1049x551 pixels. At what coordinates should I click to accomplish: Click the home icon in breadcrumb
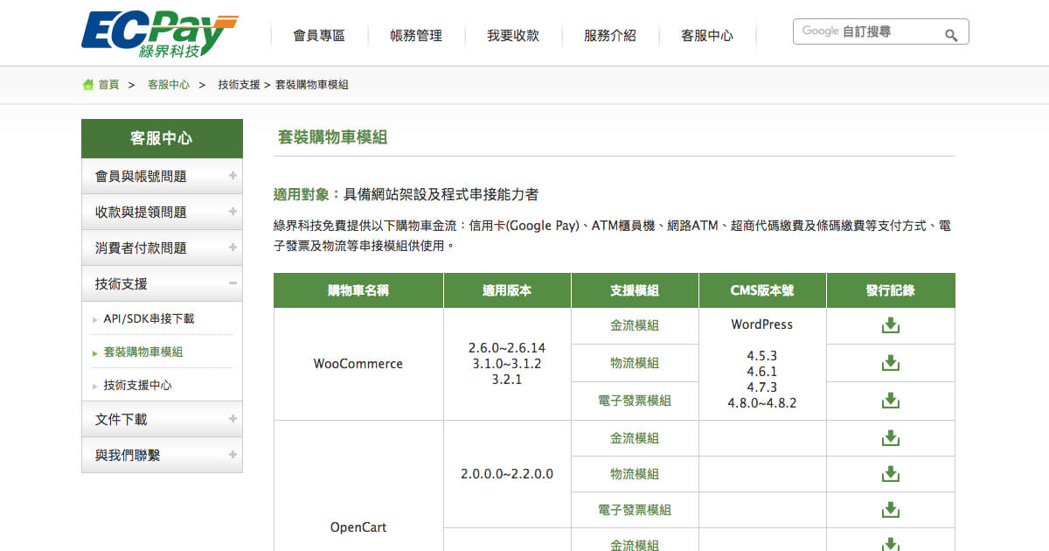point(87,85)
